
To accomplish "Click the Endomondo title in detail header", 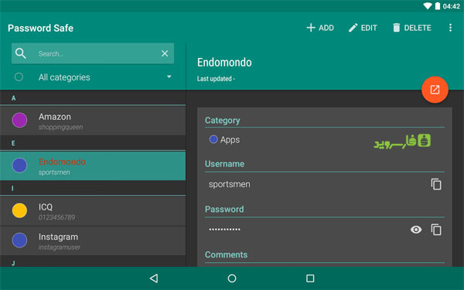I will pyautogui.click(x=224, y=63).
